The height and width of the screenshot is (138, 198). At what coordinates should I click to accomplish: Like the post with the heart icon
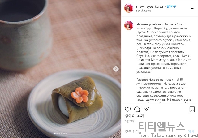[x=128, y=109]
